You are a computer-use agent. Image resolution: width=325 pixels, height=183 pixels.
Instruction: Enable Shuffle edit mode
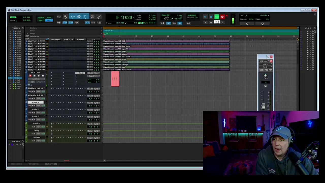[x=41, y=18]
